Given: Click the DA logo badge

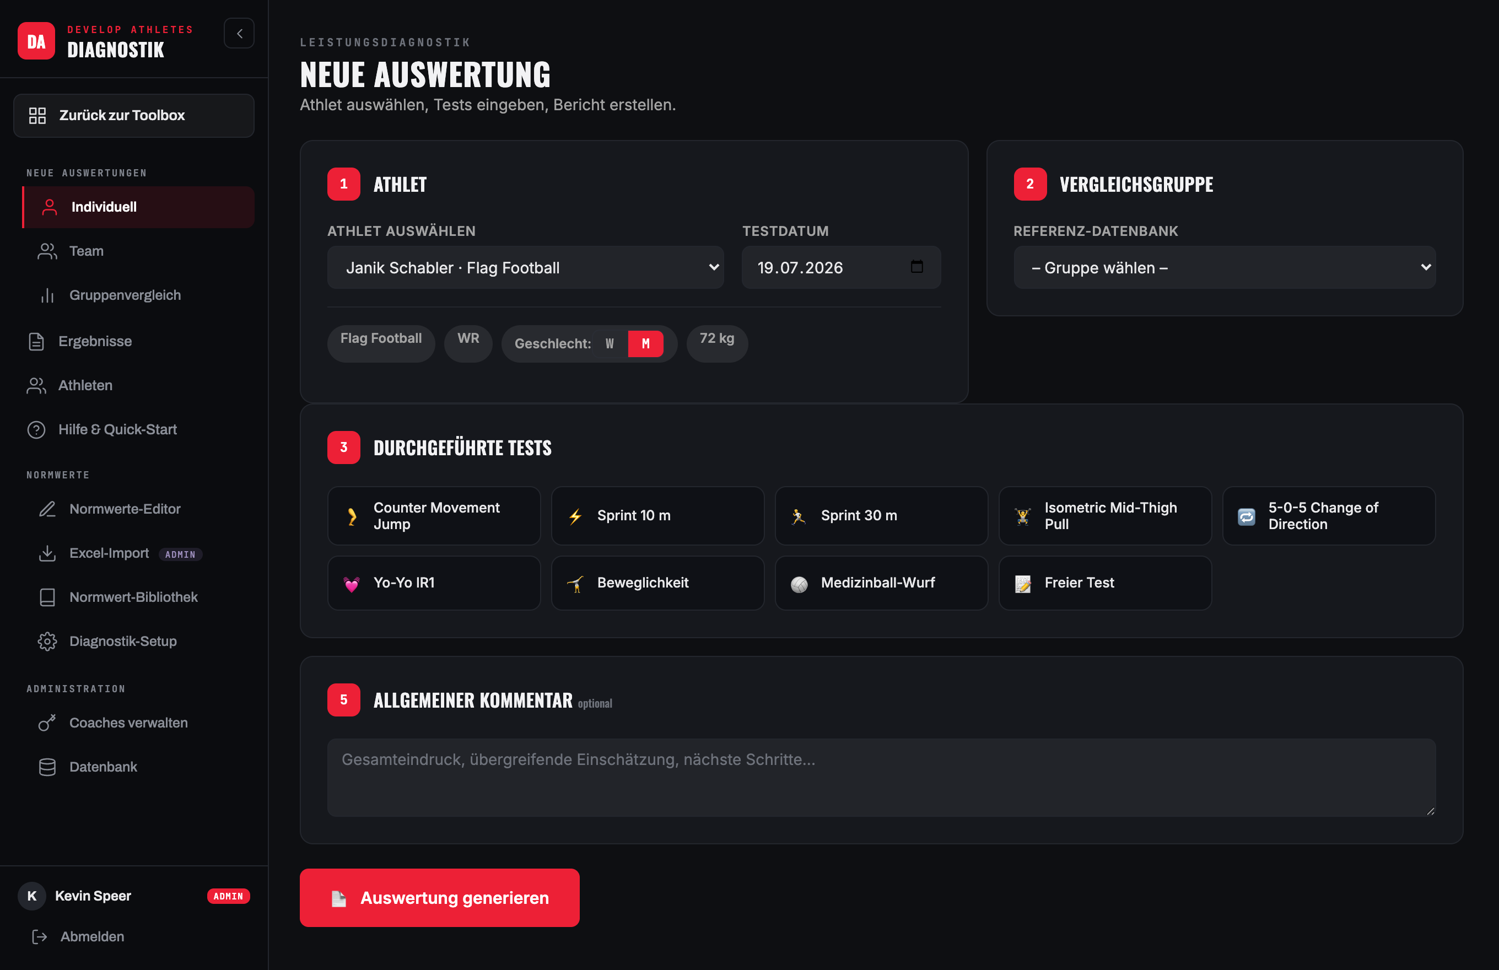Looking at the screenshot, I should [x=36, y=41].
